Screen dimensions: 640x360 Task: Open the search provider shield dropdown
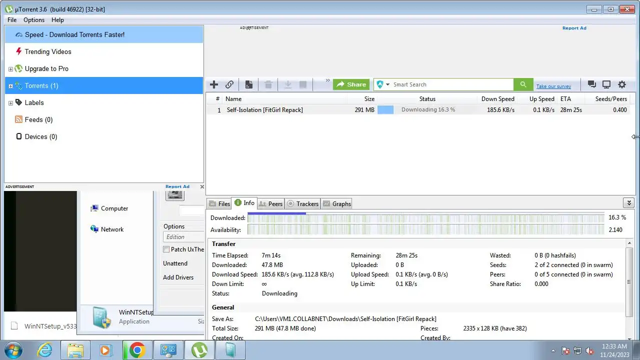click(383, 84)
